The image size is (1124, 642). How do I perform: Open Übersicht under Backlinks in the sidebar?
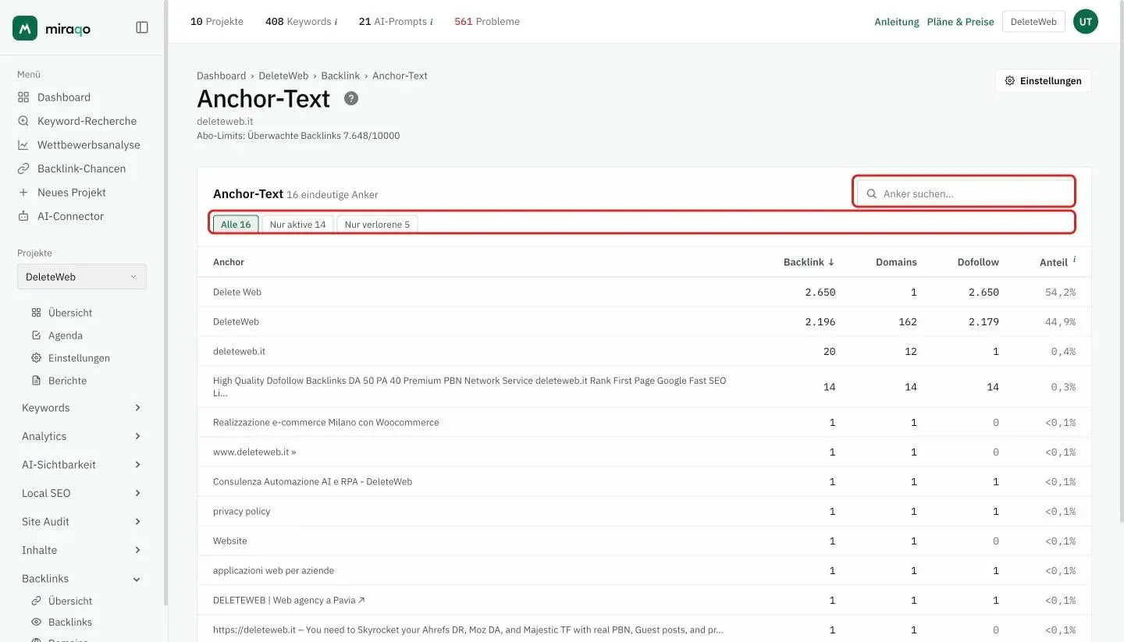click(70, 601)
